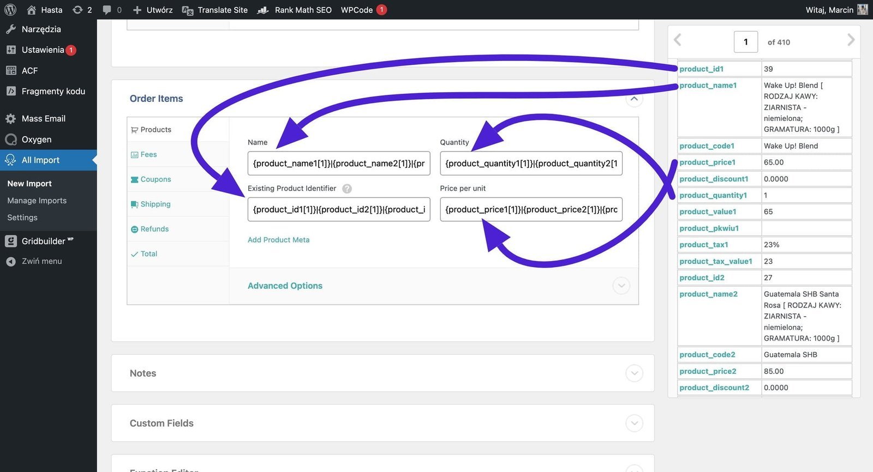Open the Hasta site home icon
The width and height of the screenshot is (873, 472).
click(x=32, y=10)
